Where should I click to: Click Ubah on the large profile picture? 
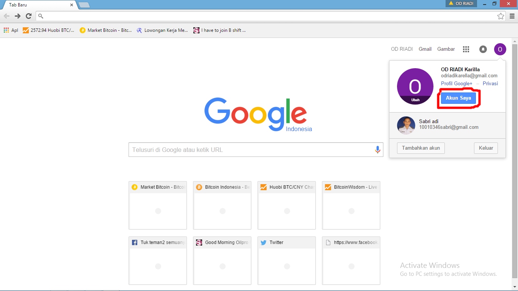click(x=415, y=100)
